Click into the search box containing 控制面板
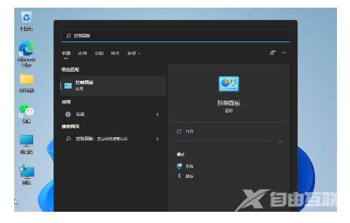Image resolution: width=350 pixels, height=223 pixels. (175, 35)
